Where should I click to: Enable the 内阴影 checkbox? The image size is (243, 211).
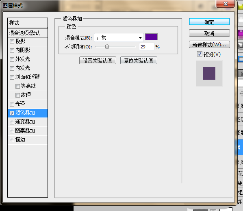tap(12, 50)
